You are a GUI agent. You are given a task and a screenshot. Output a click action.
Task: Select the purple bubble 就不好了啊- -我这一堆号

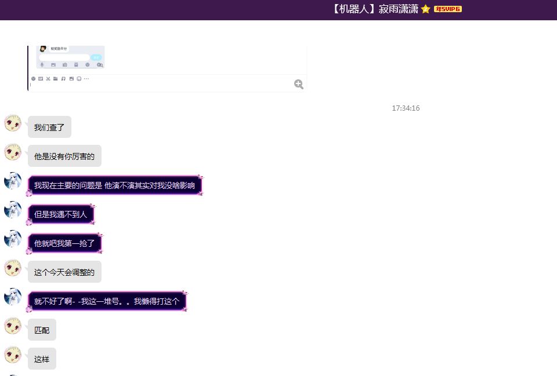coord(107,301)
